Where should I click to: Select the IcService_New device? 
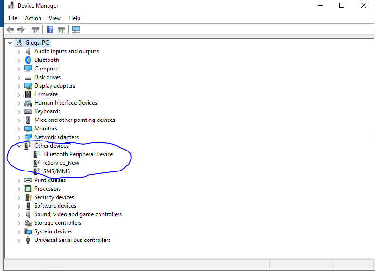[x=61, y=163]
